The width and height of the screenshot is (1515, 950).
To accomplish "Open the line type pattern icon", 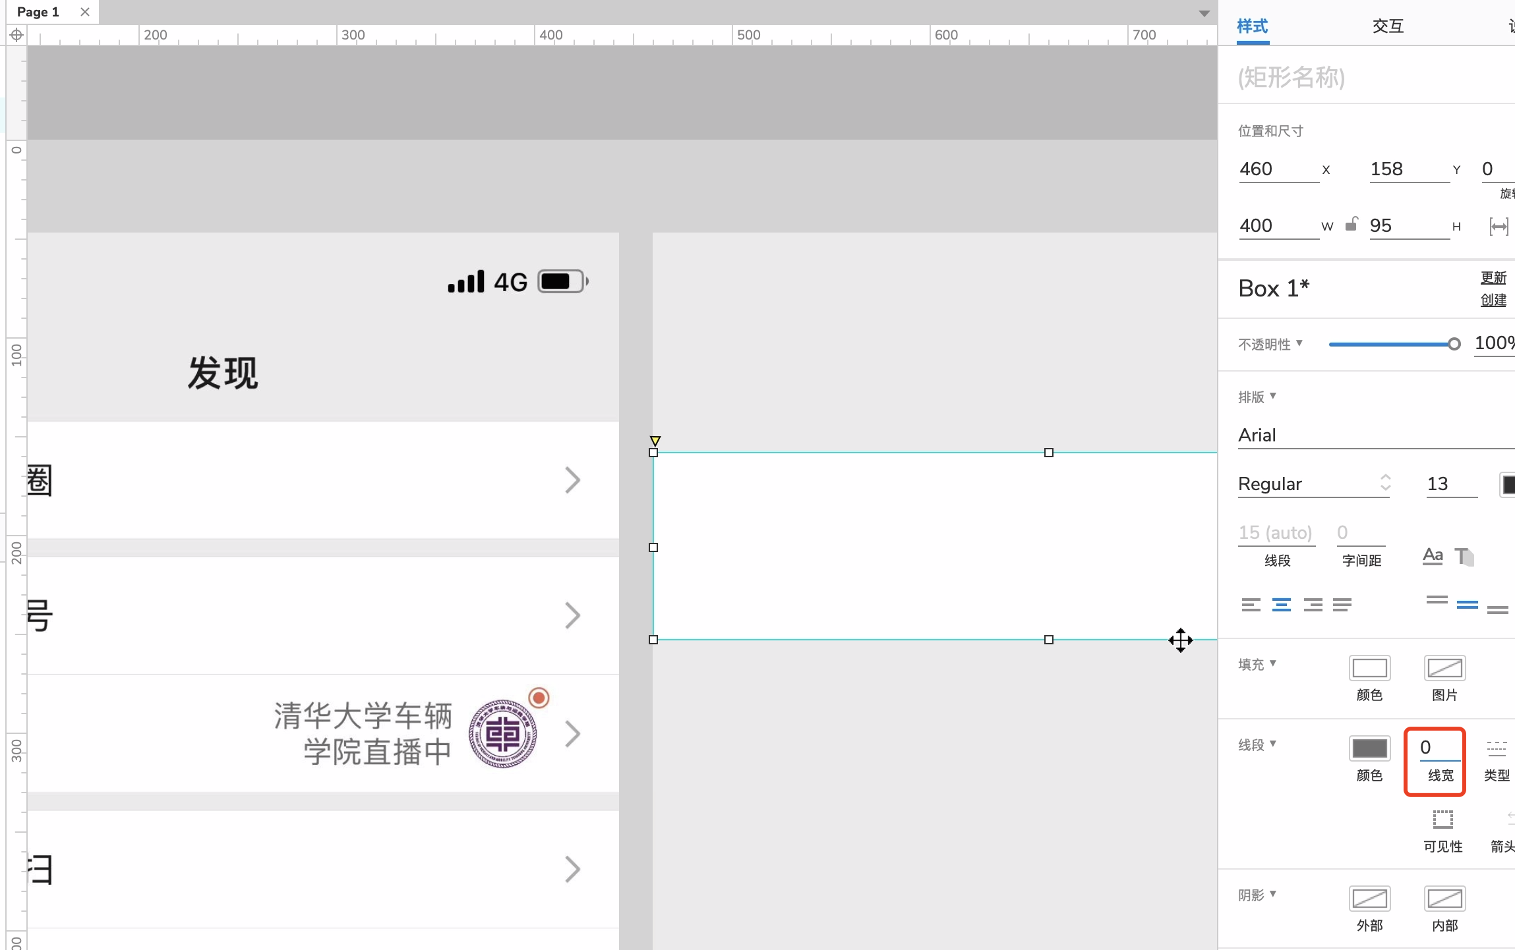I will point(1497,748).
